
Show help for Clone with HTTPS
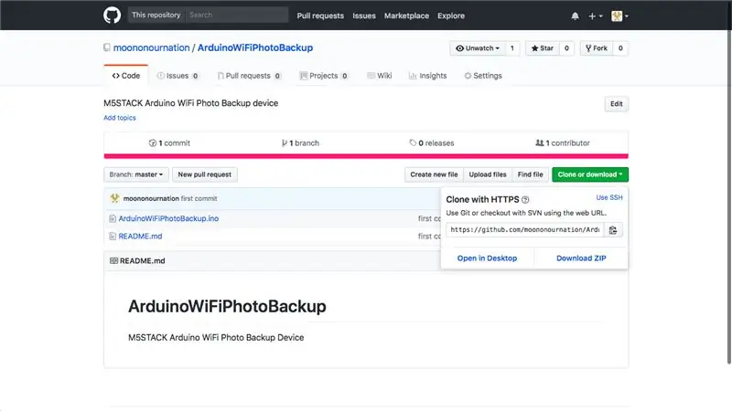click(x=525, y=200)
